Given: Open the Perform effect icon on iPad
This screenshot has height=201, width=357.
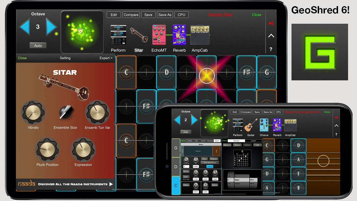Looking at the screenshot, I should coord(118,35).
